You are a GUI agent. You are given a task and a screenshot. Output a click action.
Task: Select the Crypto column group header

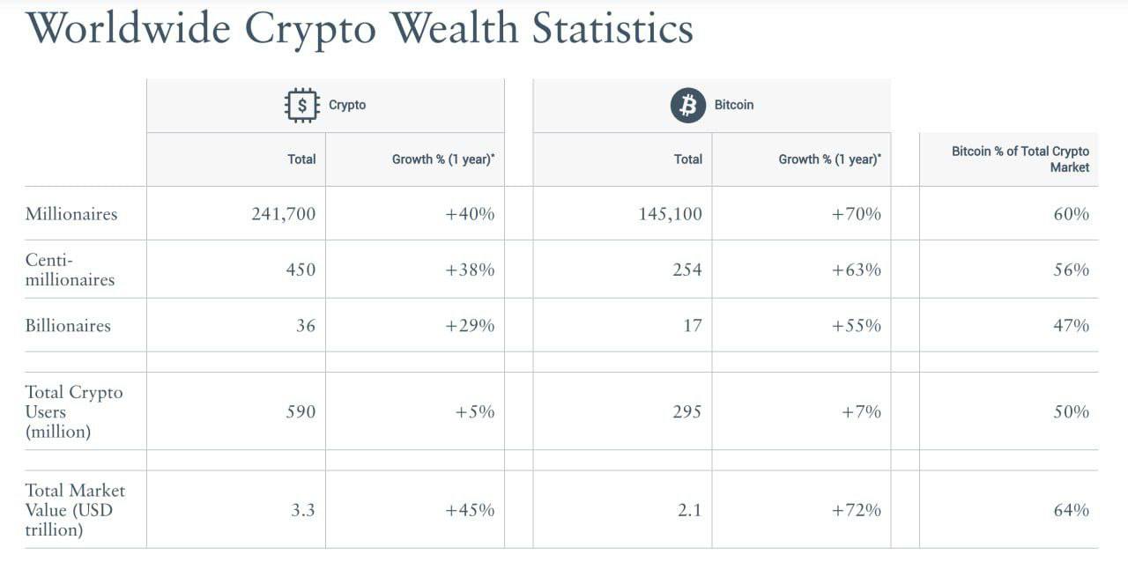(x=347, y=105)
